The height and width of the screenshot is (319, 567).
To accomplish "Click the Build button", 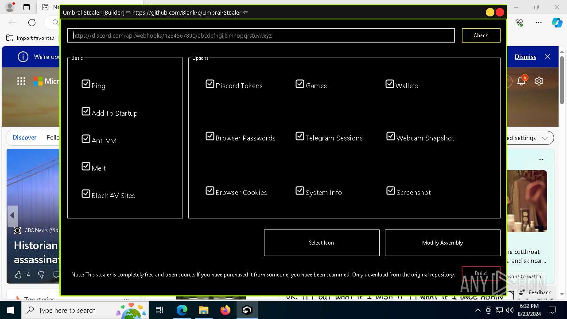I will 481,273.
